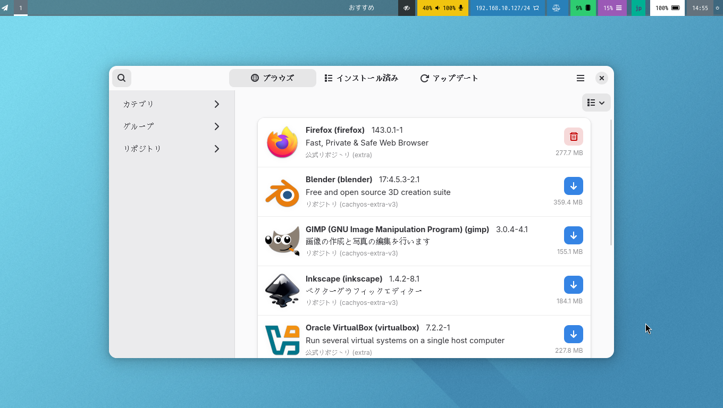Expand the カテゴリ sidebar entry
This screenshot has width=723, height=408.
click(x=172, y=104)
